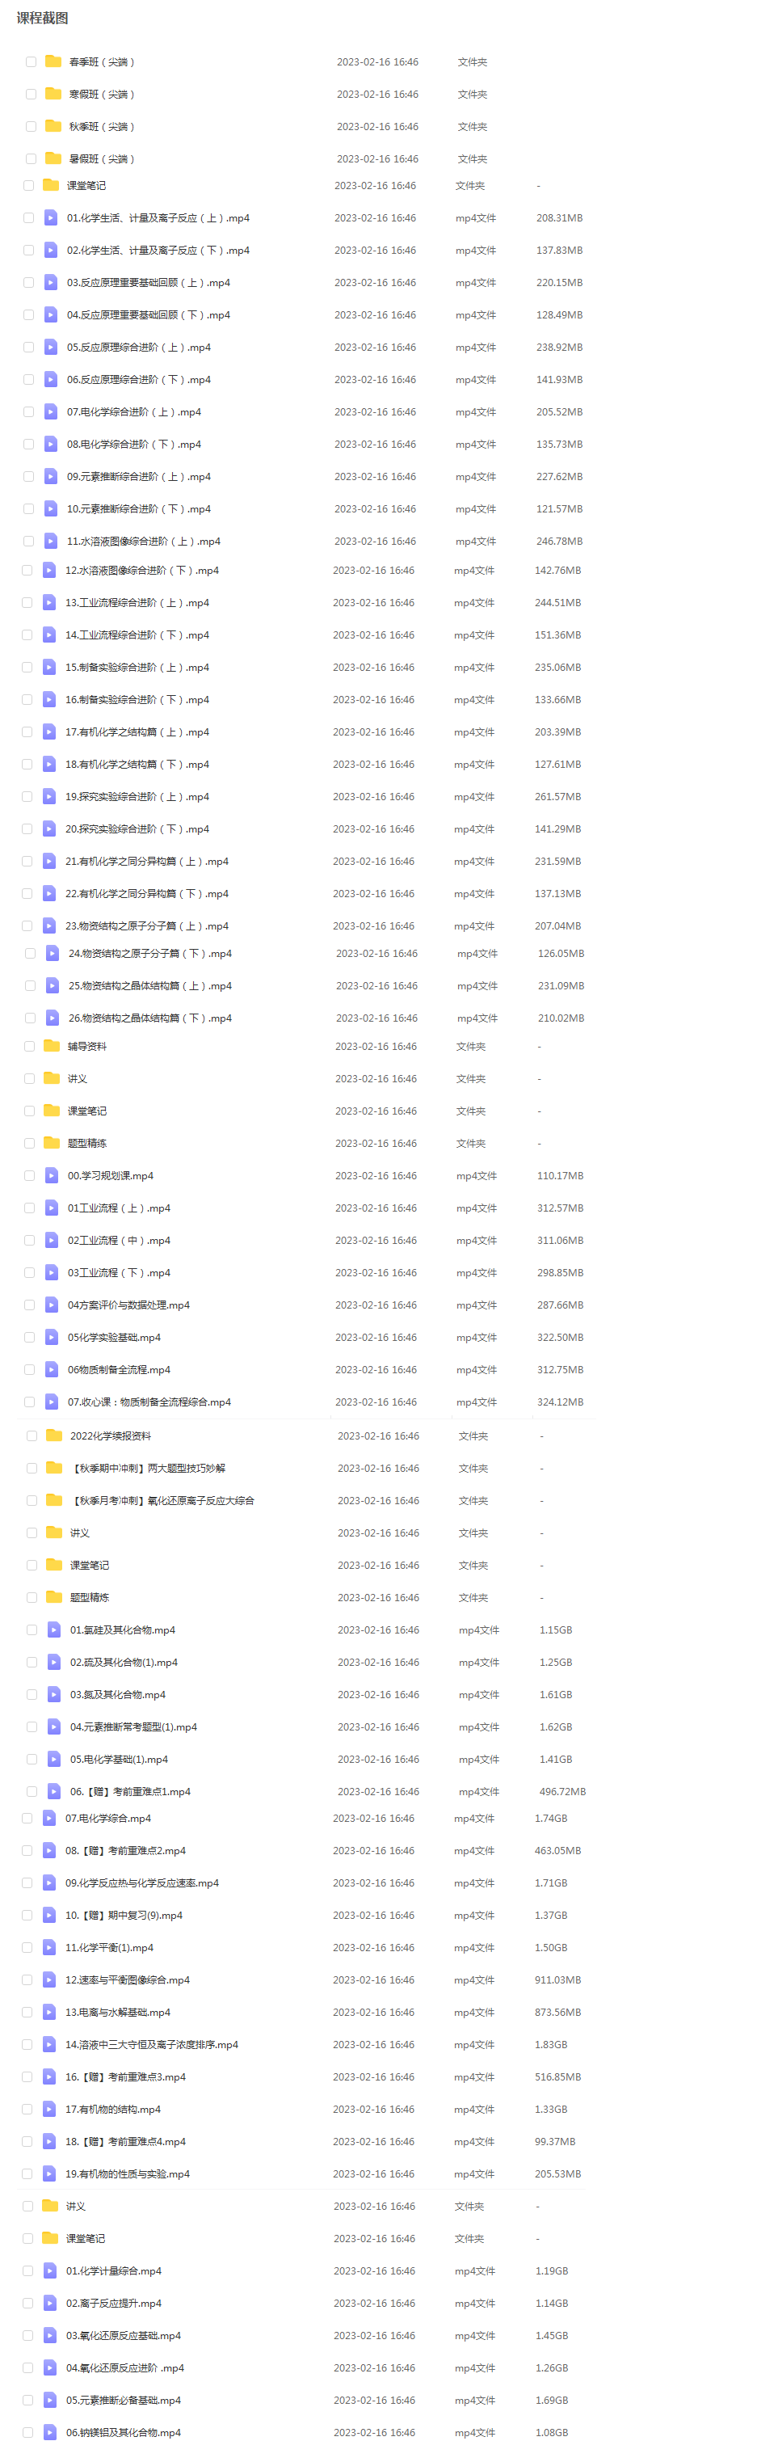
Task: Open file 26.物质结构之晶体结构篇（下）.mp4
Action: pyautogui.click(x=149, y=1018)
